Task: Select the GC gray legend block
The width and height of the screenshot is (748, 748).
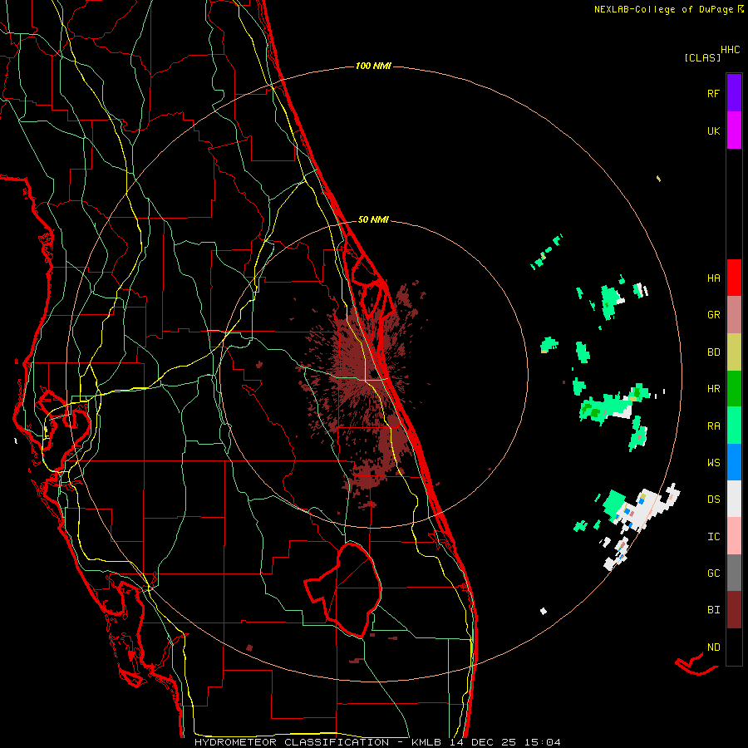Action: click(734, 573)
